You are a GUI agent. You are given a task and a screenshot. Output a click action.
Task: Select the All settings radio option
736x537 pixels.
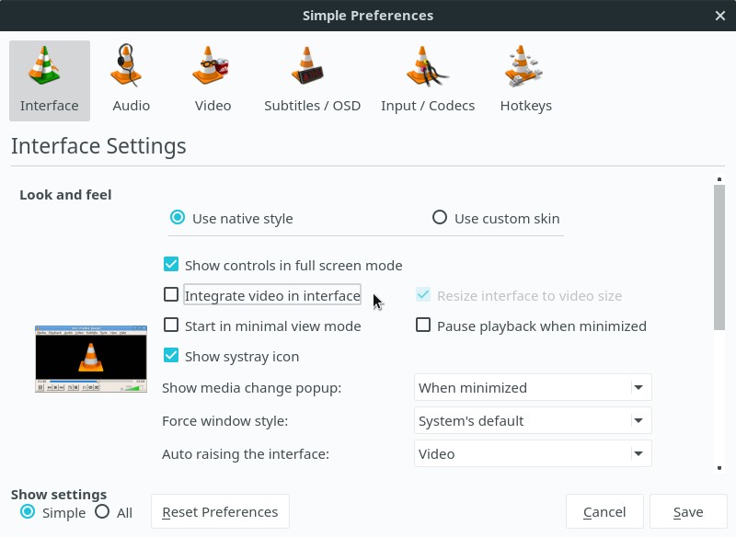(101, 512)
